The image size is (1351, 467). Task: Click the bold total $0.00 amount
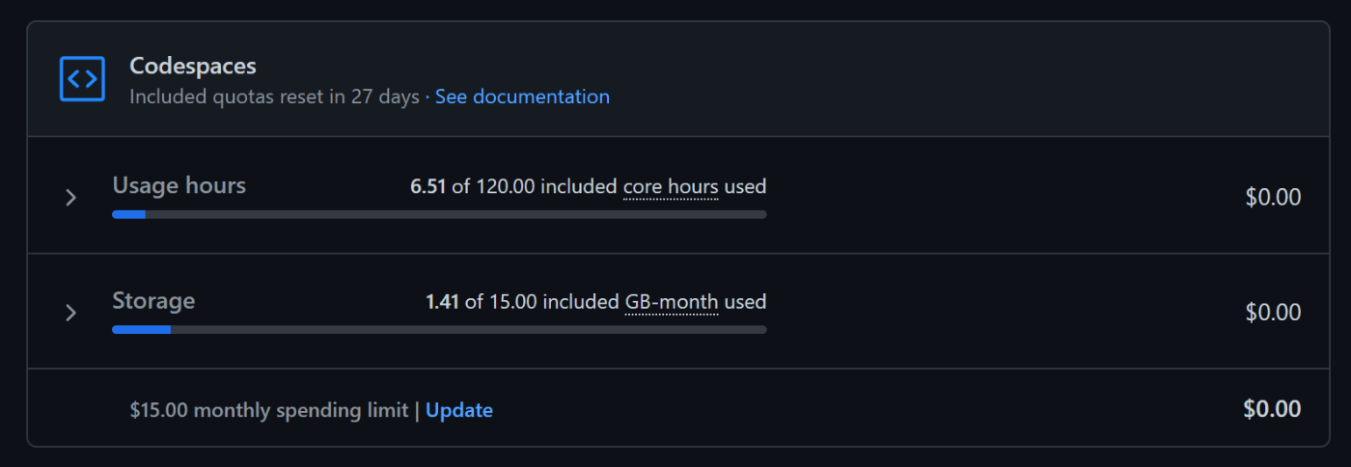coord(1272,409)
